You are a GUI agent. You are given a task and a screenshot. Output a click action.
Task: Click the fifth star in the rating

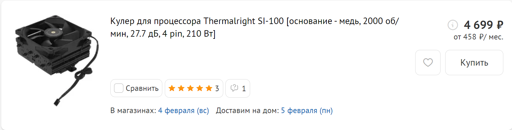point(209,88)
